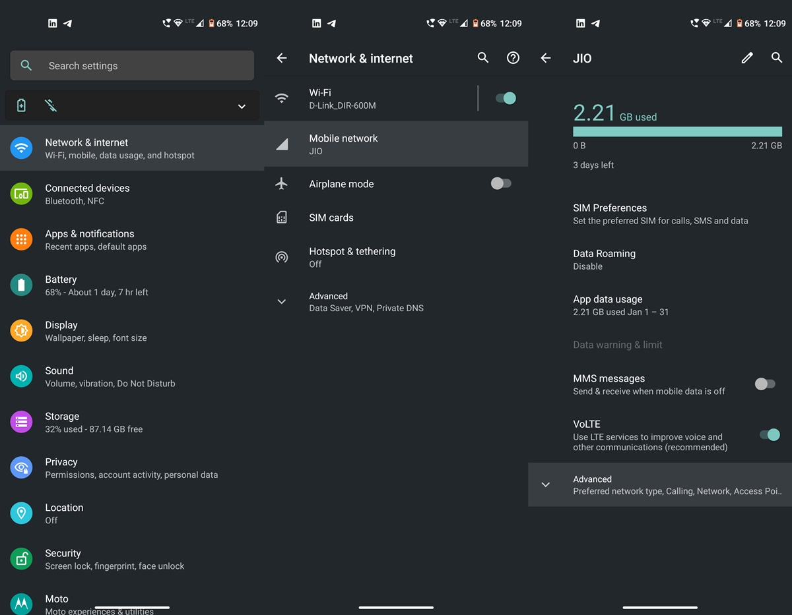Enable the Airplane mode switch
This screenshot has height=615, width=792.
[501, 183]
